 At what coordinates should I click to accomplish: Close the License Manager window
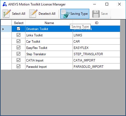tap(119, 4)
